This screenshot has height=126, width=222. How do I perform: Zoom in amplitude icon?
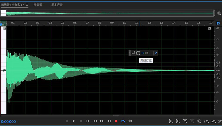[x=171, y=121]
